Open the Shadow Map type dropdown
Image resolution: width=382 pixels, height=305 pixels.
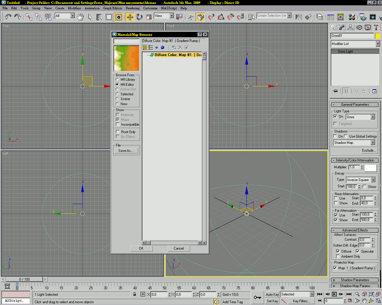pos(373,143)
